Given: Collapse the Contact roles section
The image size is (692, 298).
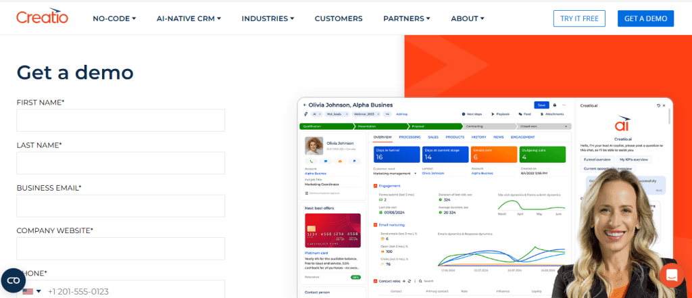Looking at the screenshot, I should [x=375, y=281].
